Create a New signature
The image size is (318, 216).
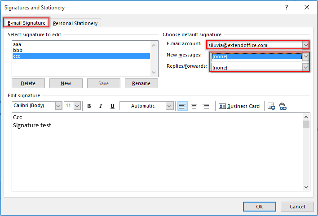[66, 83]
